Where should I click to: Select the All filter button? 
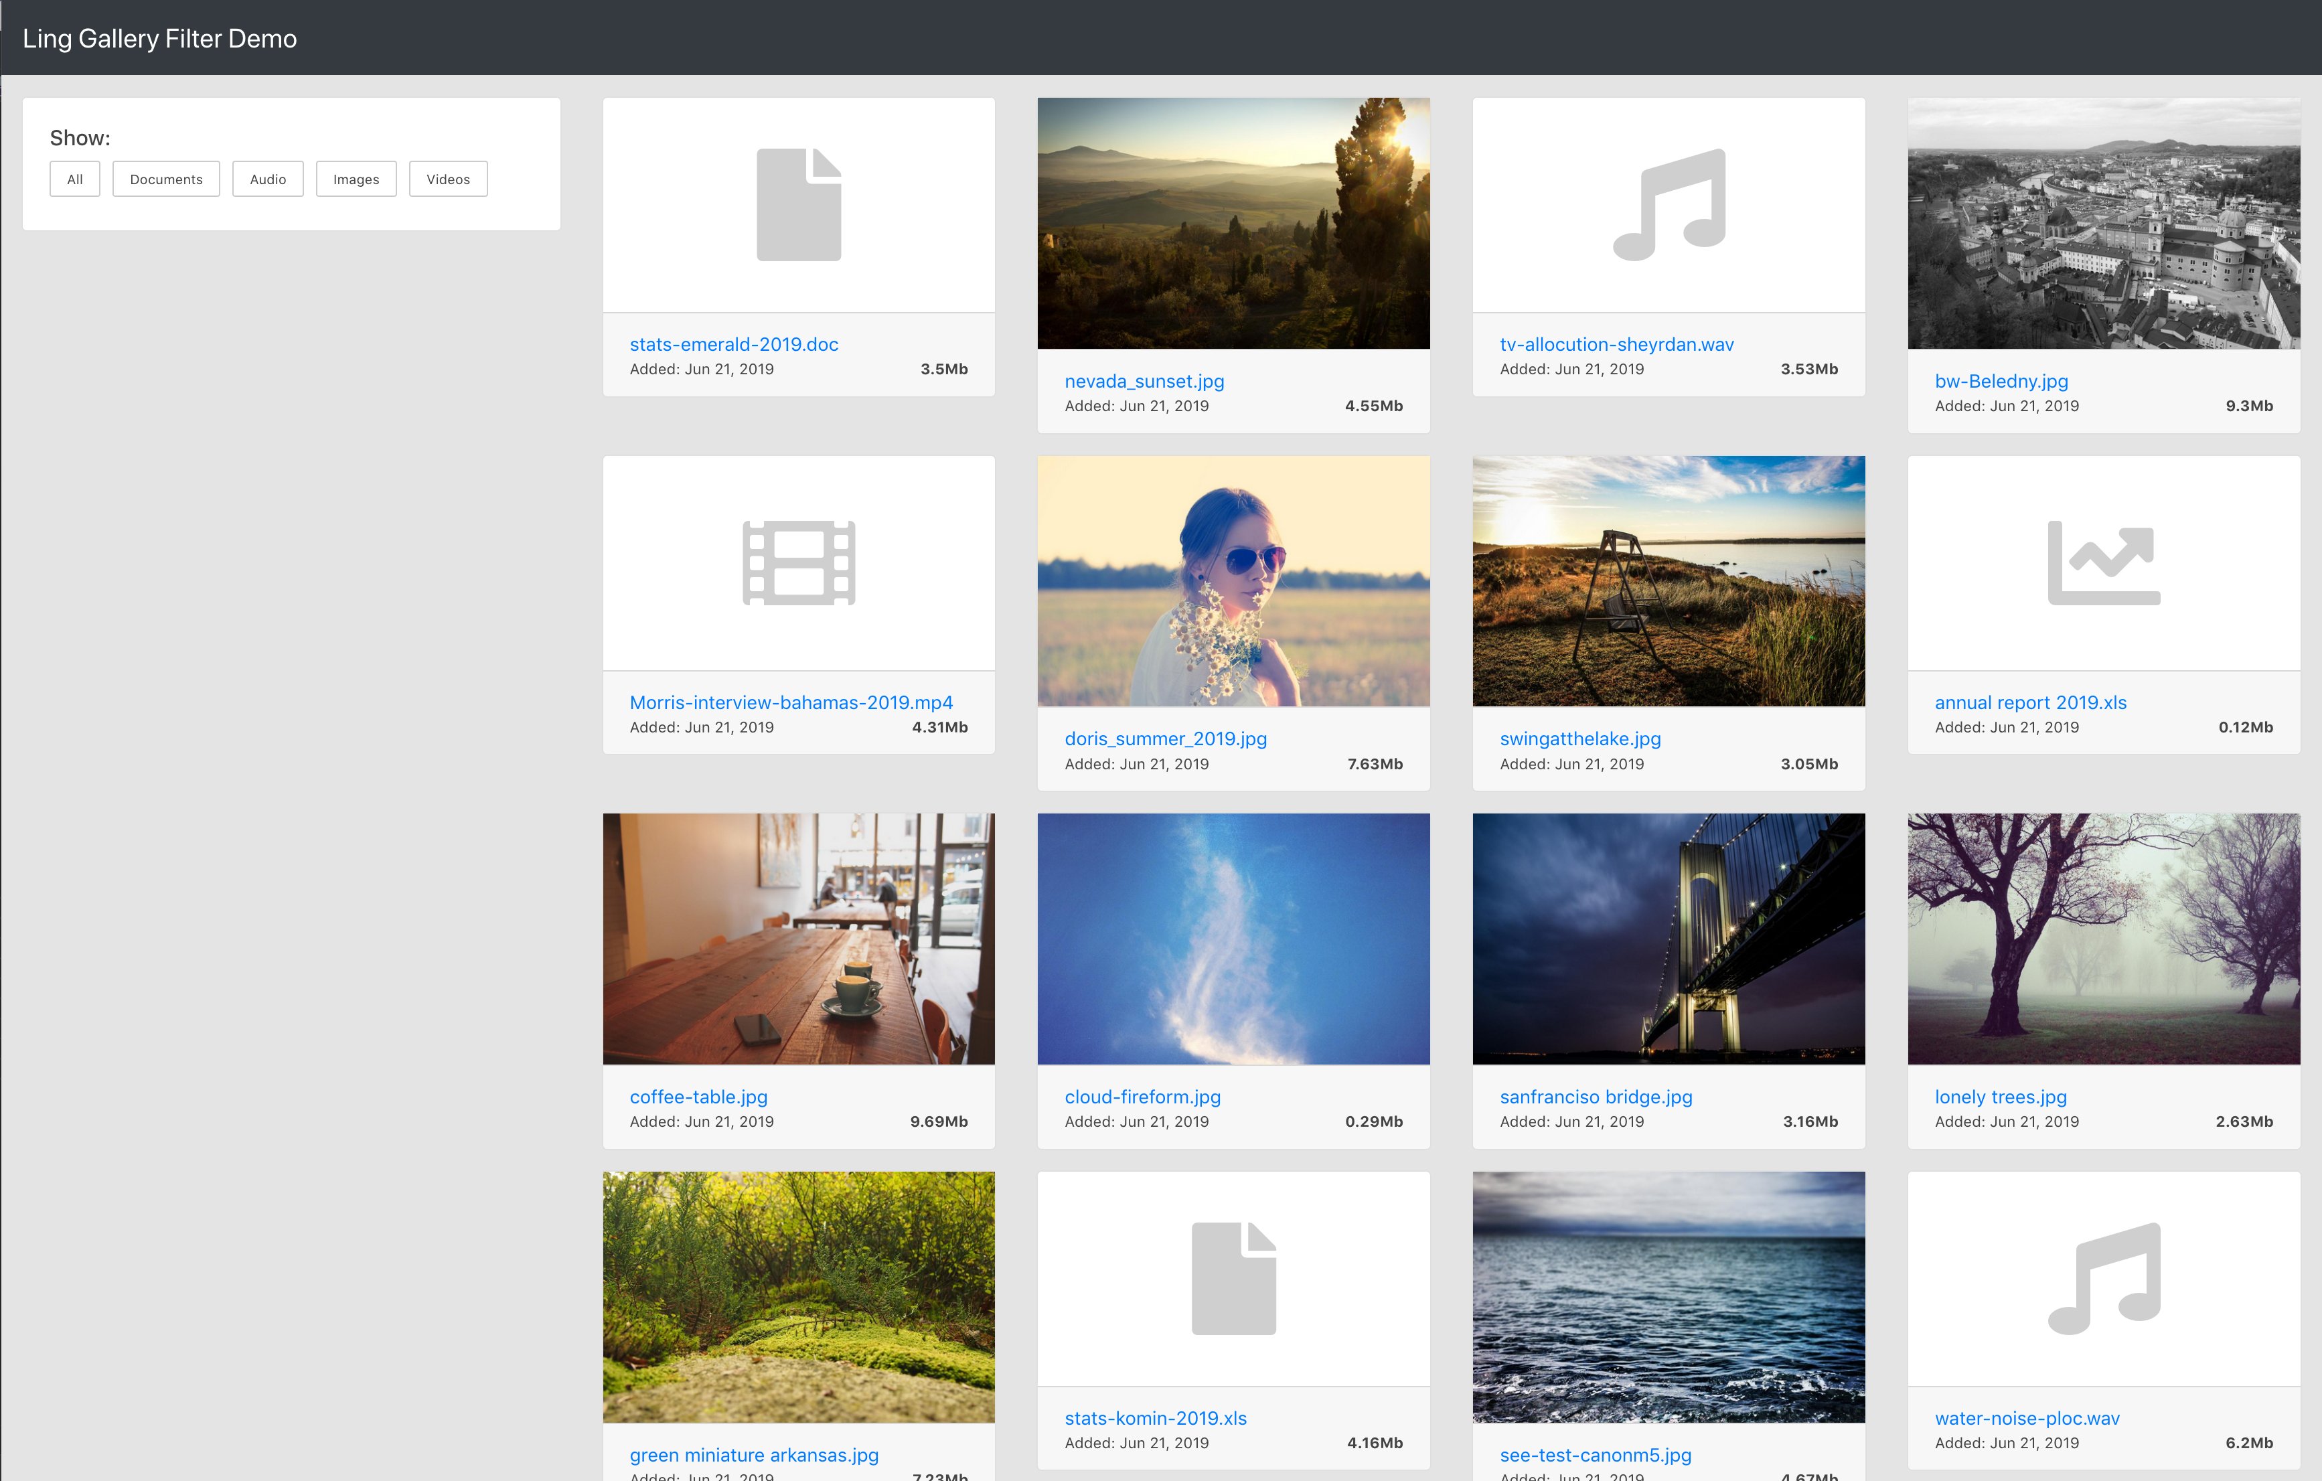[74, 178]
